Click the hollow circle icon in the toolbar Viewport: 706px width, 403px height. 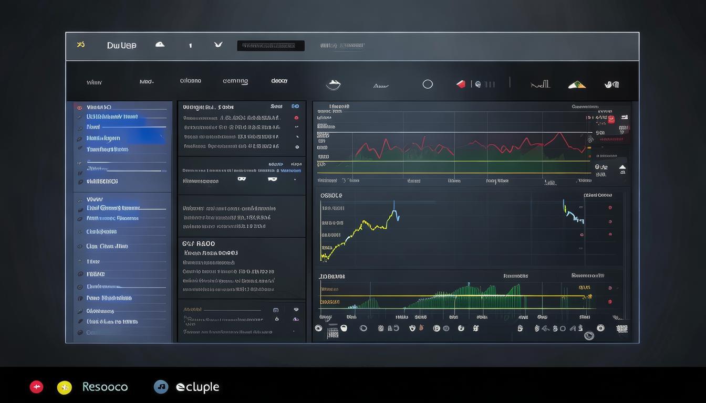[428, 84]
